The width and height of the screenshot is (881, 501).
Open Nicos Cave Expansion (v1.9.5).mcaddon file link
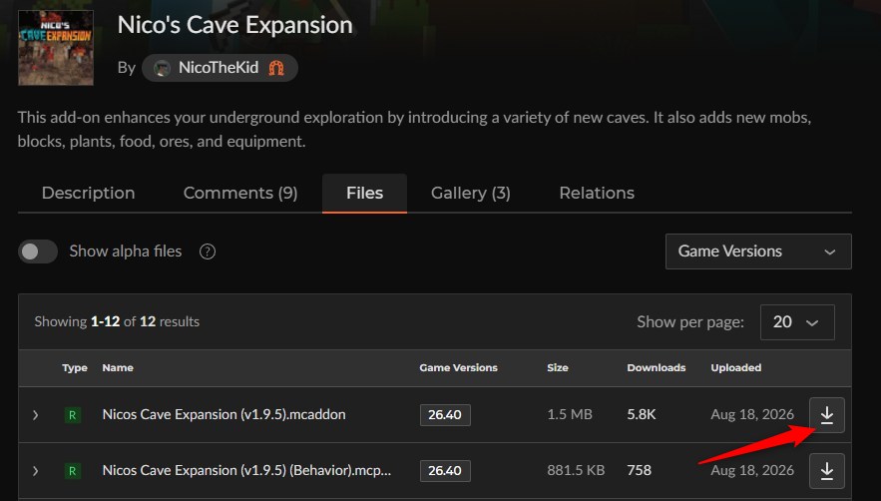(224, 414)
